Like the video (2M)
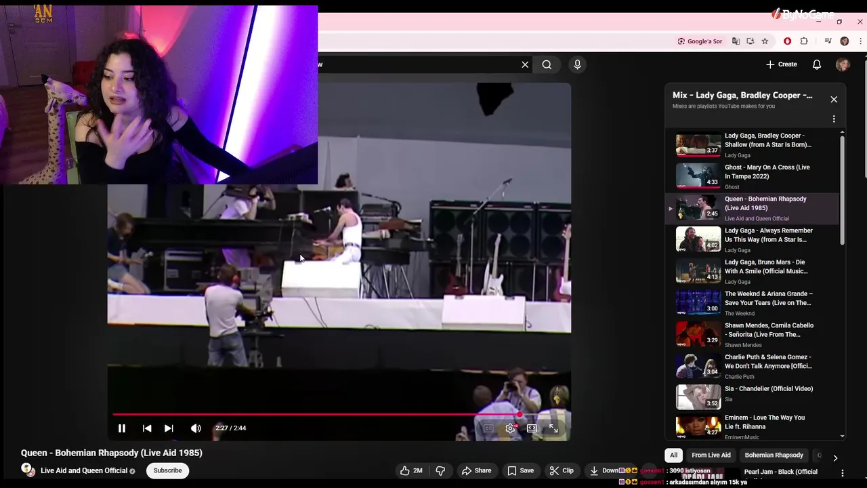Viewport: 867px width, 488px height. point(412,470)
